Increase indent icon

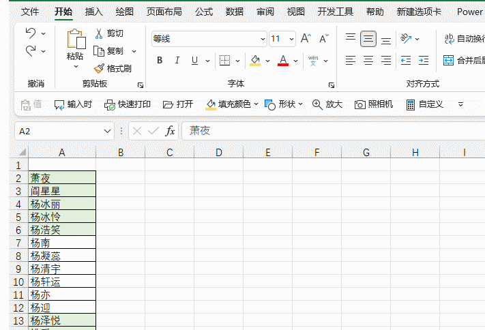424,60
